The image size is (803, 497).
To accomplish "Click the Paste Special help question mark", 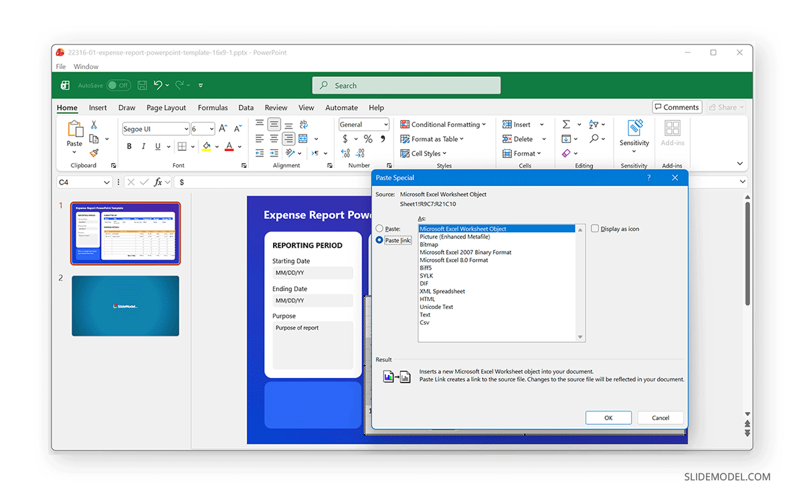I will [648, 177].
